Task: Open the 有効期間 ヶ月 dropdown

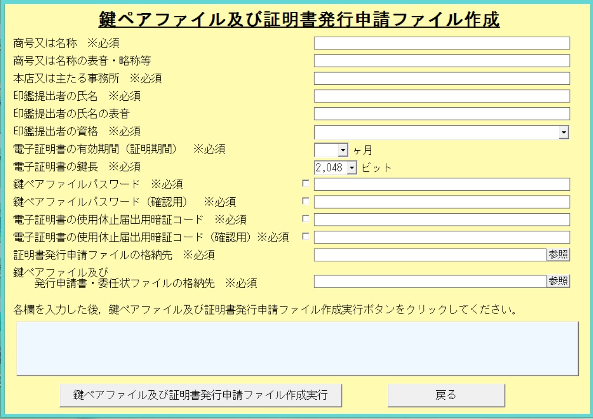Action: 332,150
